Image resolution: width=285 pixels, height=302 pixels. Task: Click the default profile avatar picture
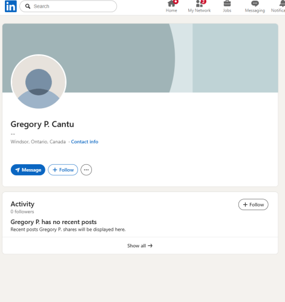(x=39, y=82)
